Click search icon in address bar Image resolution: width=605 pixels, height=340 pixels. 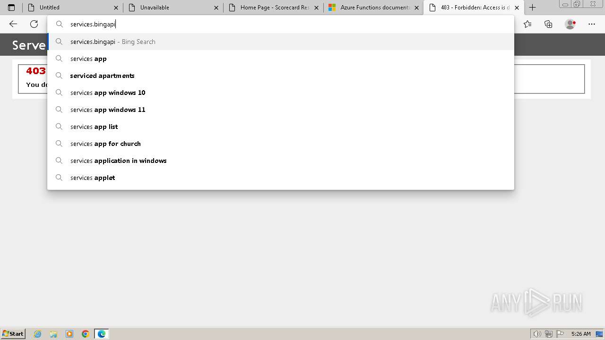(x=59, y=24)
